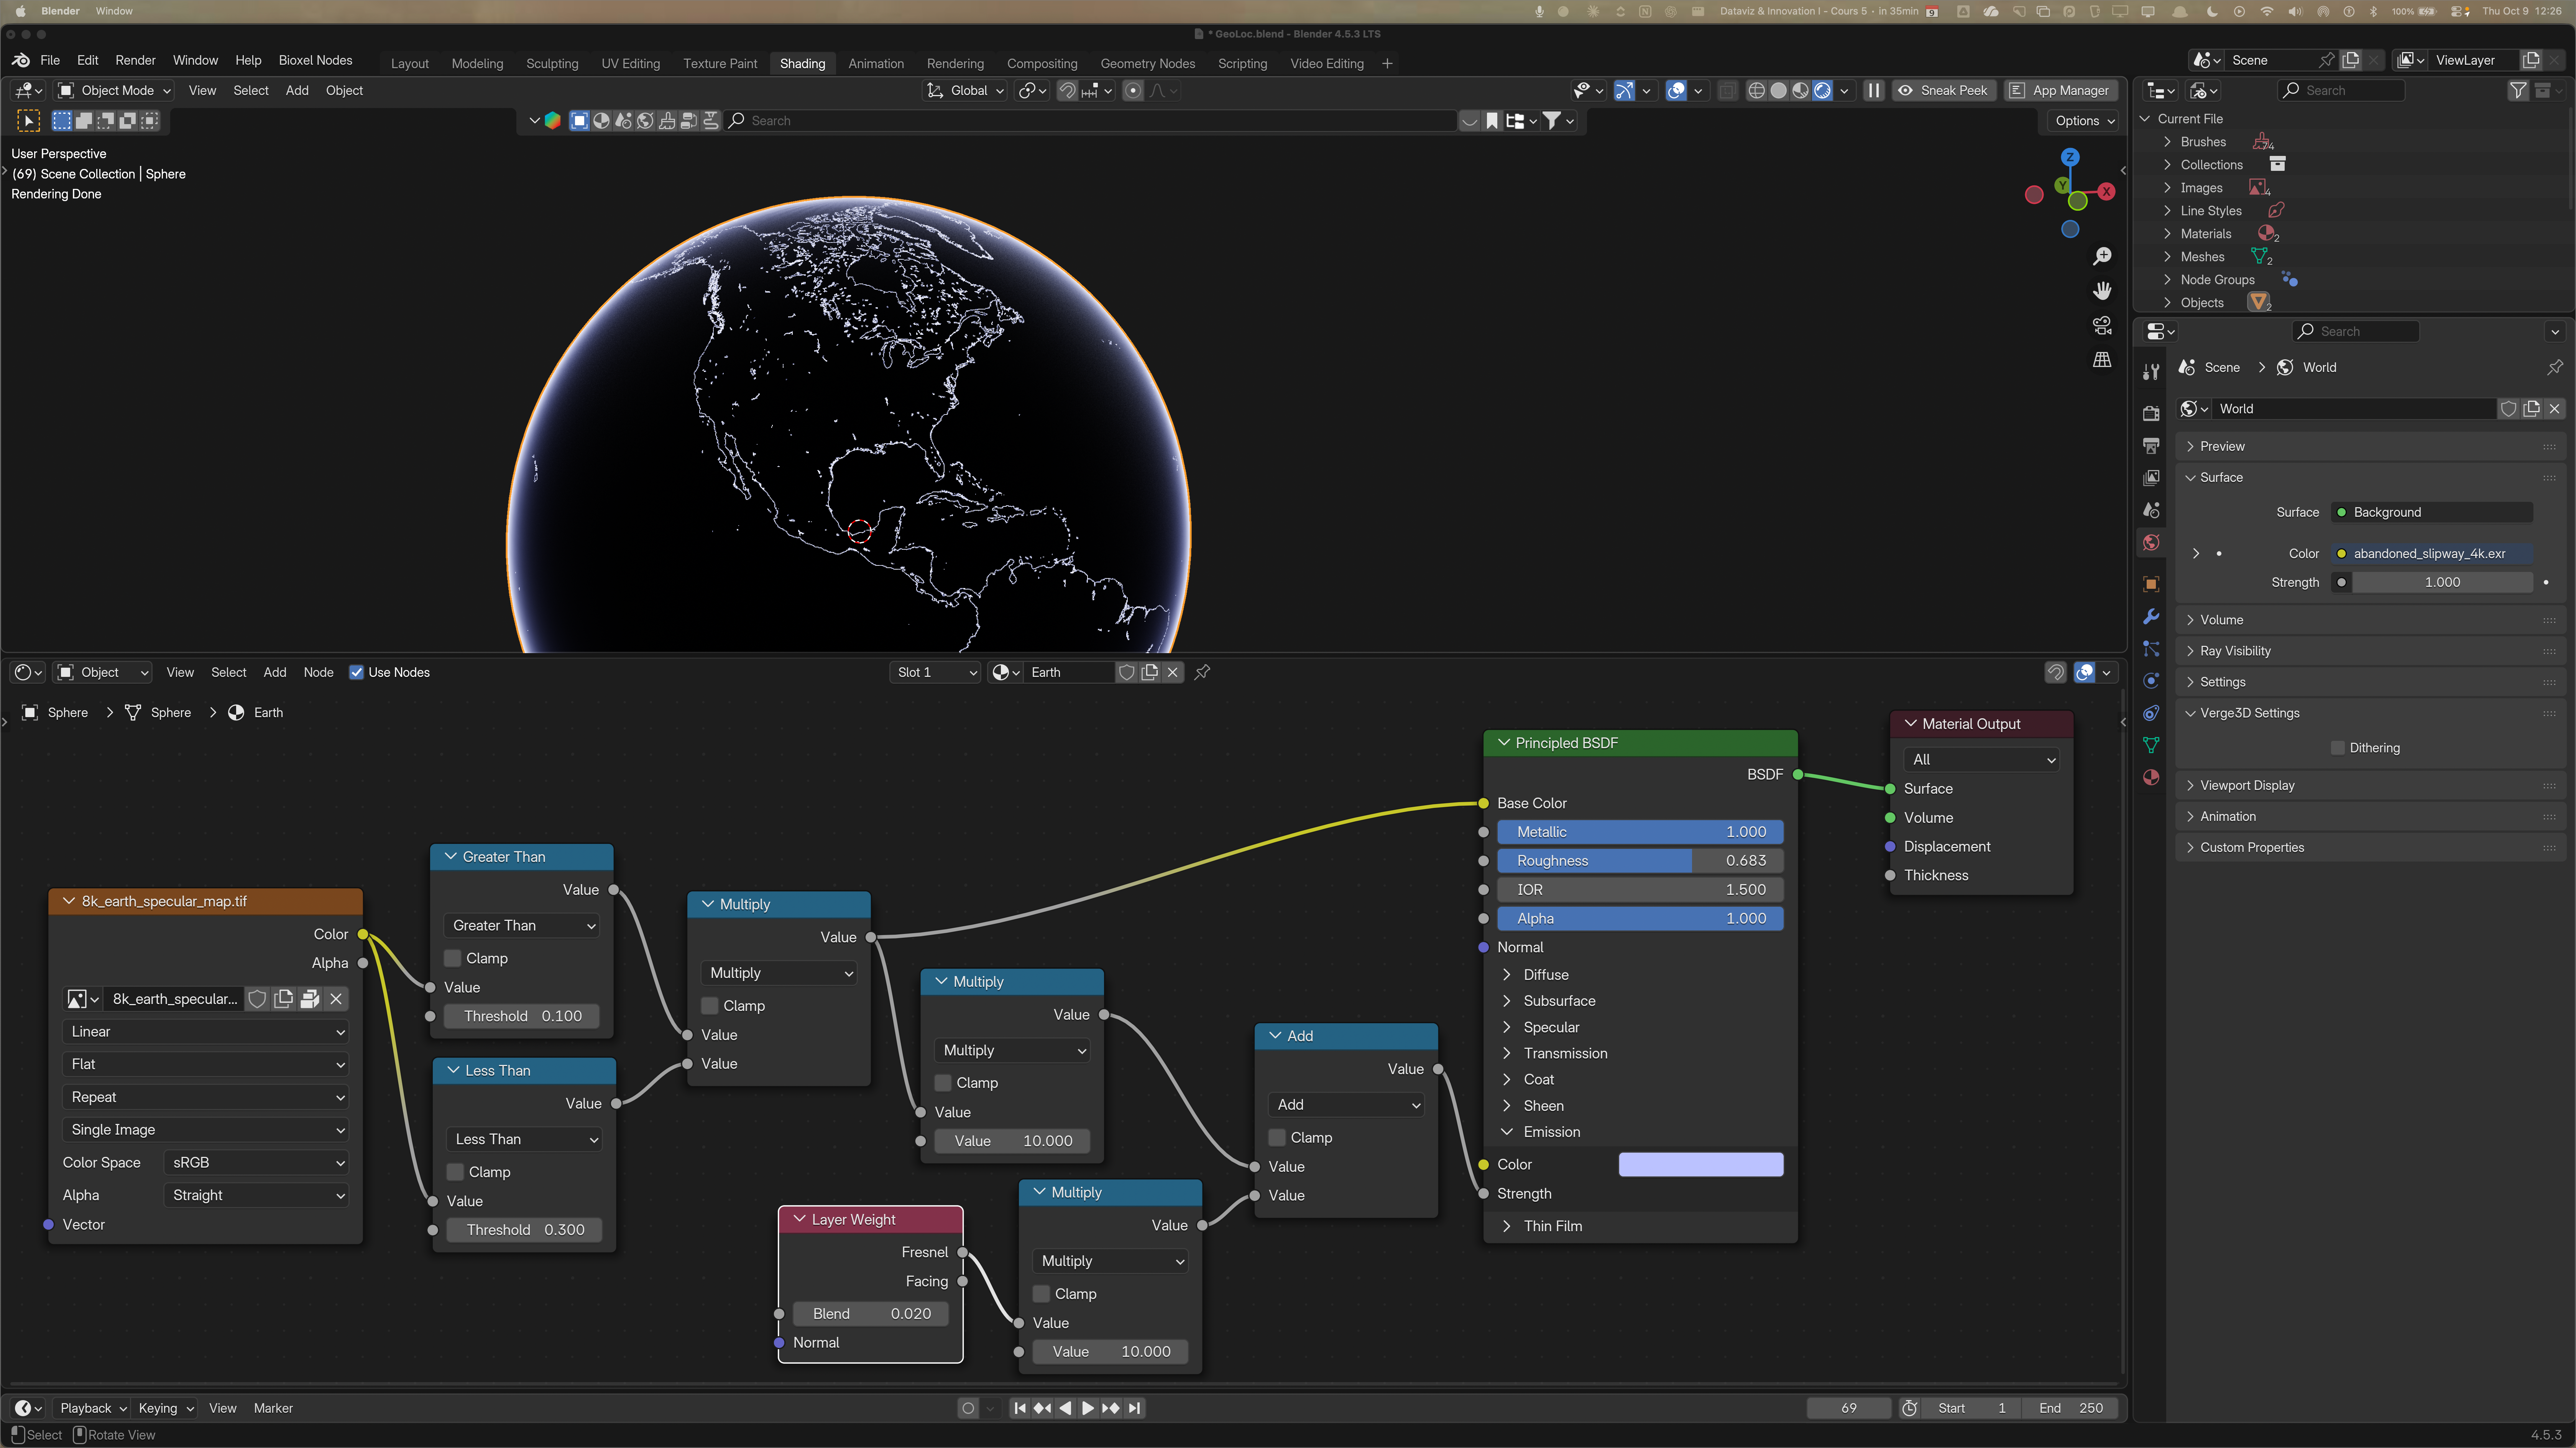This screenshot has width=2576, height=1448.
Task: Switch viewport to material preview shading
Action: point(1800,91)
